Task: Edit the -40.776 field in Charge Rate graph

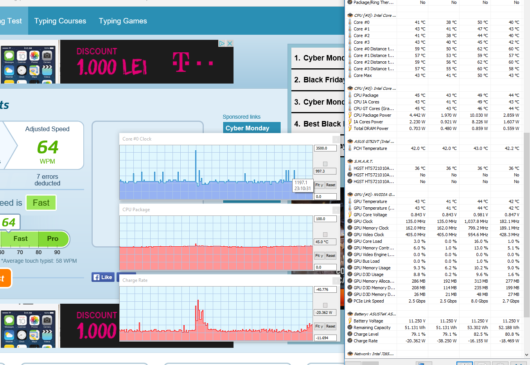Action: click(x=325, y=290)
